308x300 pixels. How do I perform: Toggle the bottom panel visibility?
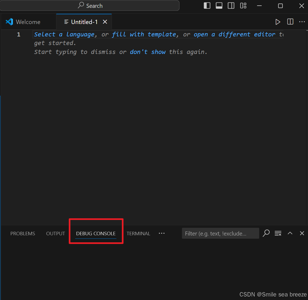tap(219, 5)
